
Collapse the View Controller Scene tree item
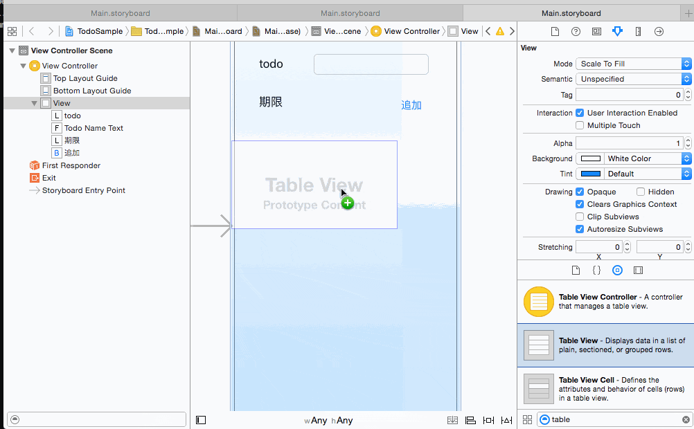(x=12, y=50)
